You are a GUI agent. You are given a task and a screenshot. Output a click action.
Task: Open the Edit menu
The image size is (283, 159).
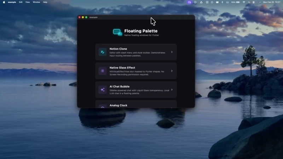[21, 2]
